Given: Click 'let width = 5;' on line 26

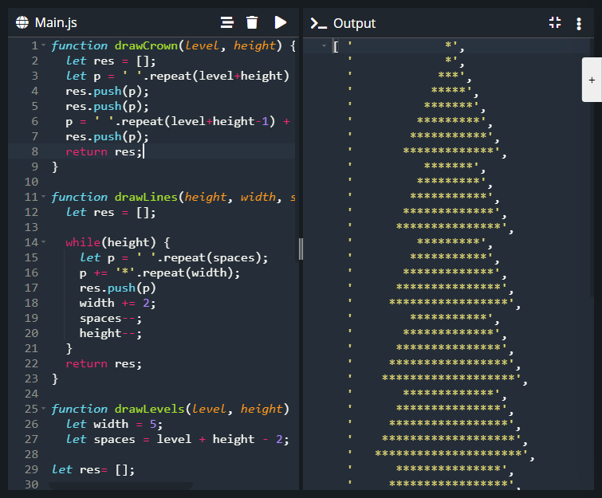Looking at the screenshot, I should click(x=114, y=424).
